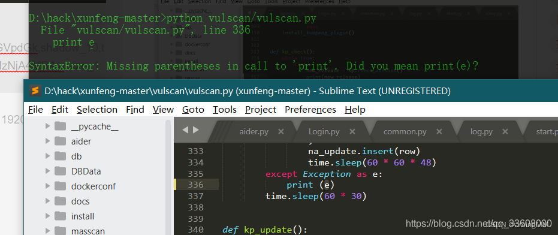Close the common.py tab

tap(439, 132)
